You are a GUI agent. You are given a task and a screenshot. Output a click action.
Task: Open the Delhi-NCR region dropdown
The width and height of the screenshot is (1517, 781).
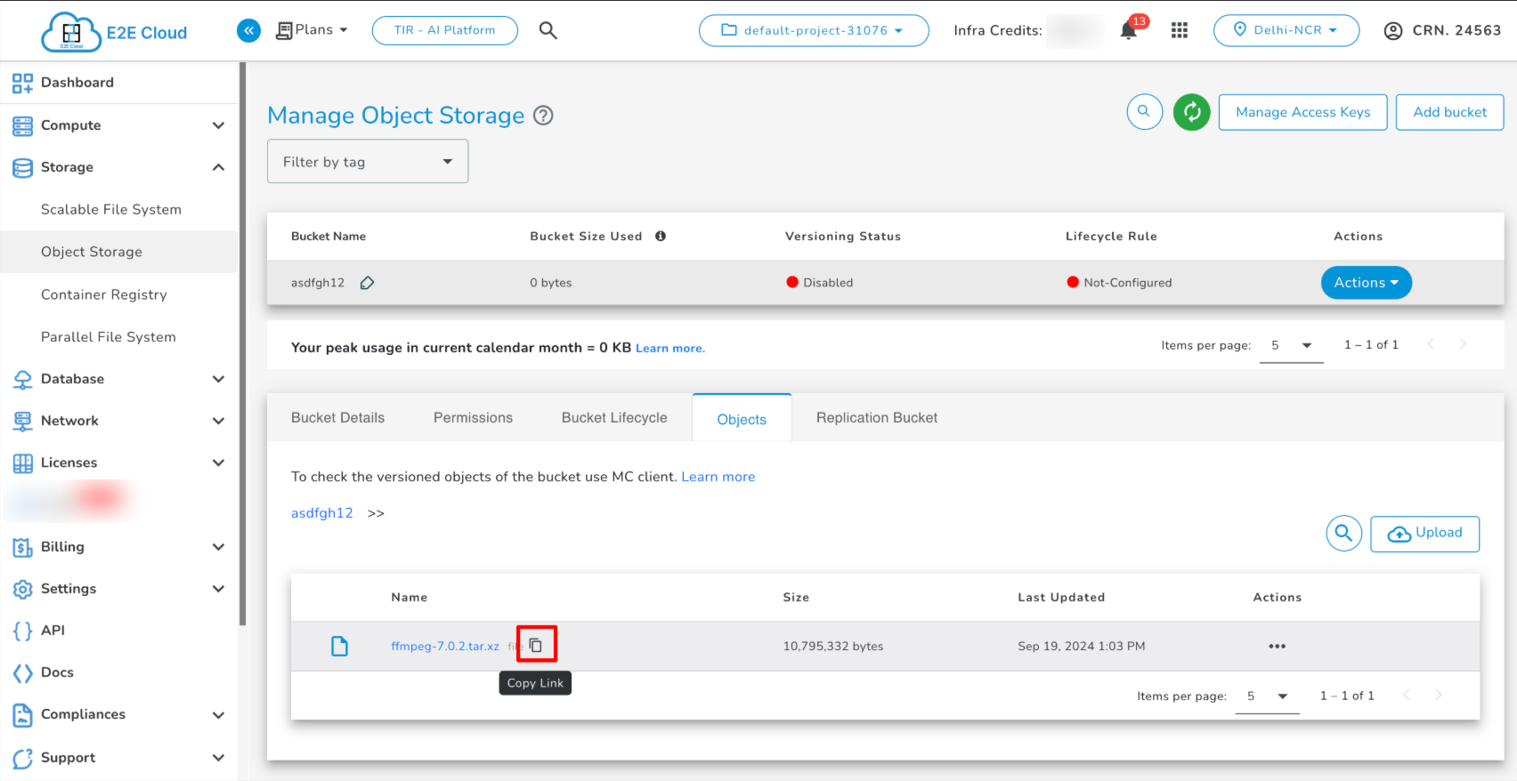tap(1286, 30)
